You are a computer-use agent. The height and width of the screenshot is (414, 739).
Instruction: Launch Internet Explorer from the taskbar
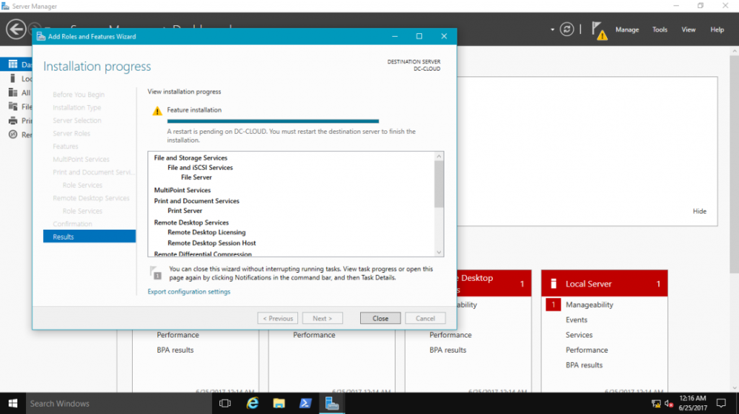[253, 404]
